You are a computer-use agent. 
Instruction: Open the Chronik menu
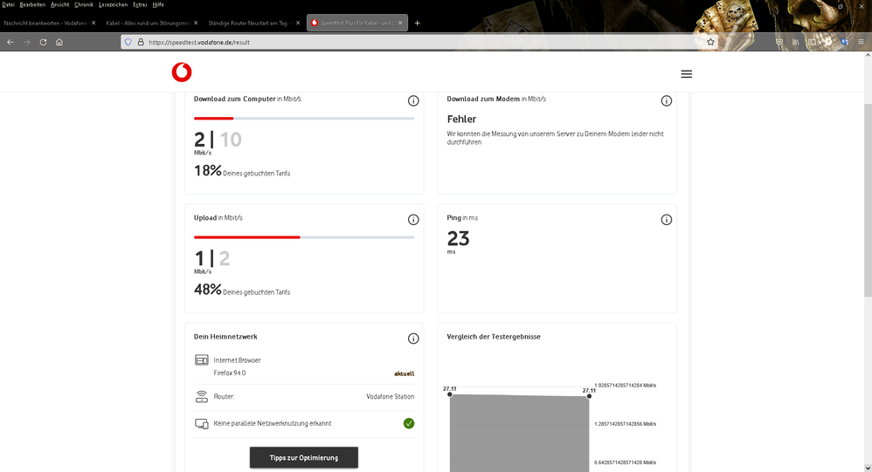[x=83, y=4]
